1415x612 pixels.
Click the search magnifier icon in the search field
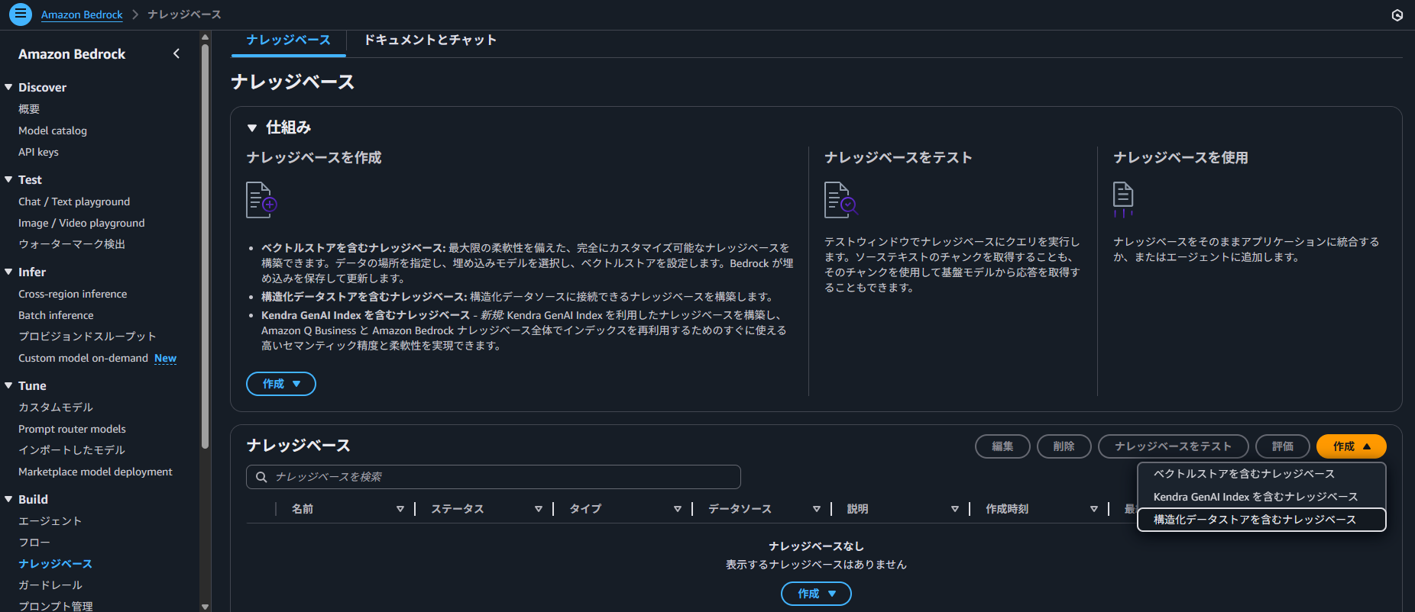click(261, 477)
